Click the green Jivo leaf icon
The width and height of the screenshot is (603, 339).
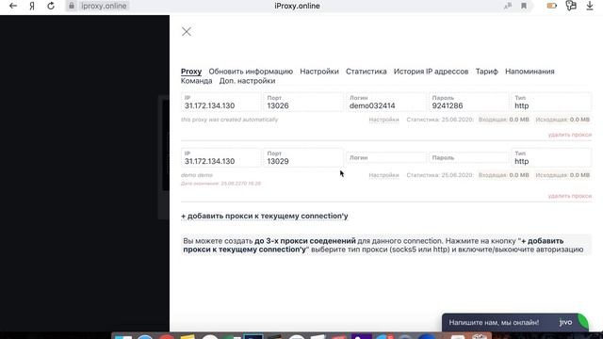(582, 322)
